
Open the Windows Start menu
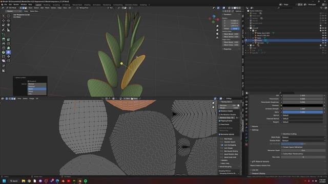click(4, 181)
